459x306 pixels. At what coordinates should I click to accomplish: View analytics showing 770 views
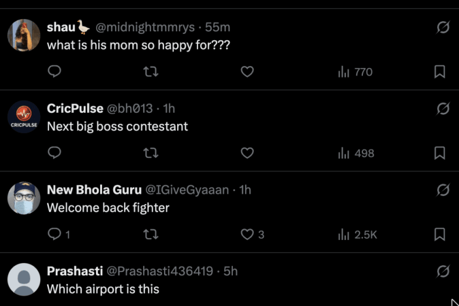tap(355, 71)
